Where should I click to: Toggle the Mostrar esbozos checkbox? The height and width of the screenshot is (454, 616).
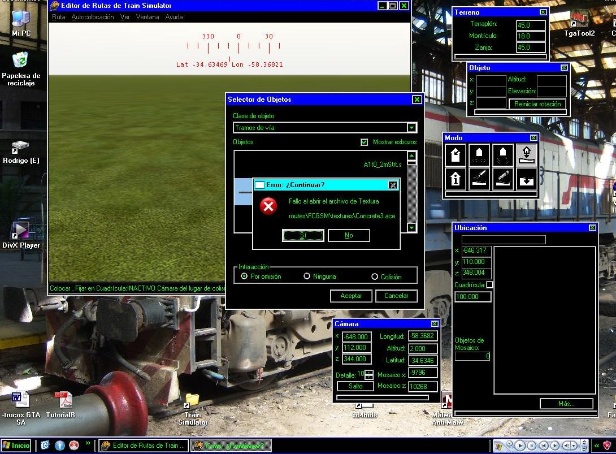coord(365,142)
